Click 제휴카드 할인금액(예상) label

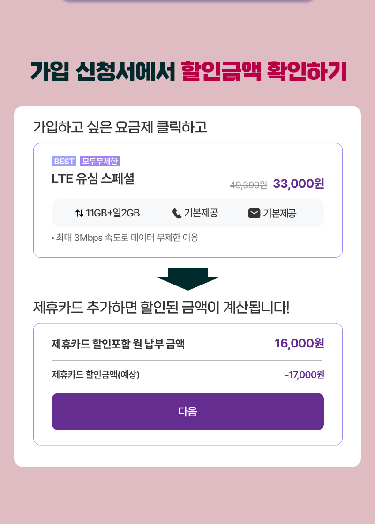pos(96,375)
